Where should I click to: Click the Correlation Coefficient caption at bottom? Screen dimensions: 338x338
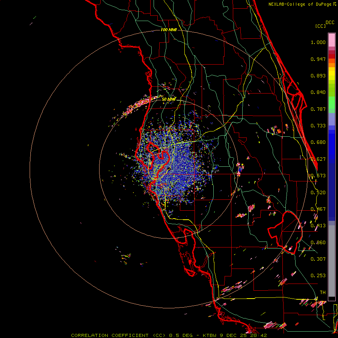[169, 335]
